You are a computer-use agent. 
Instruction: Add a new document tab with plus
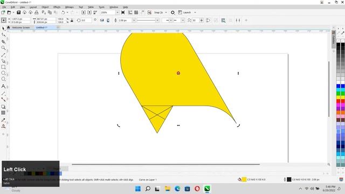coord(58,27)
